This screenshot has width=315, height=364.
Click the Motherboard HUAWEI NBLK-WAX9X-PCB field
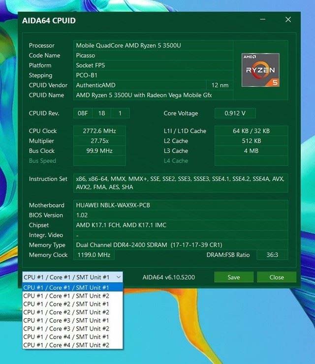[x=181, y=205]
